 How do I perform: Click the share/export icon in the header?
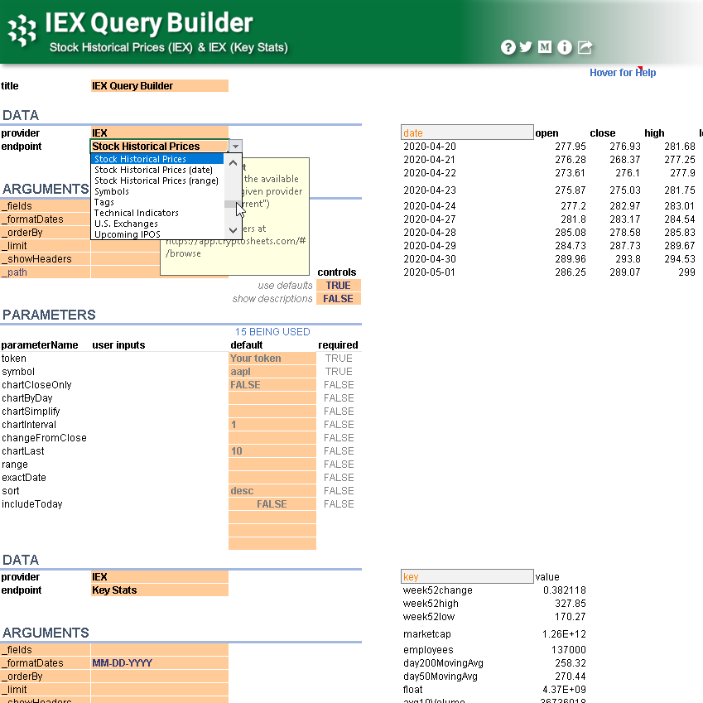pyautogui.click(x=584, y=47)
